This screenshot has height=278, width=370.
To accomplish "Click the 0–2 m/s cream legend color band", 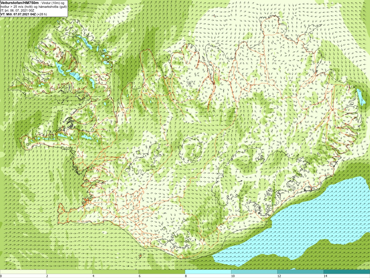I will pyautogui.click(x=23, y=272).
